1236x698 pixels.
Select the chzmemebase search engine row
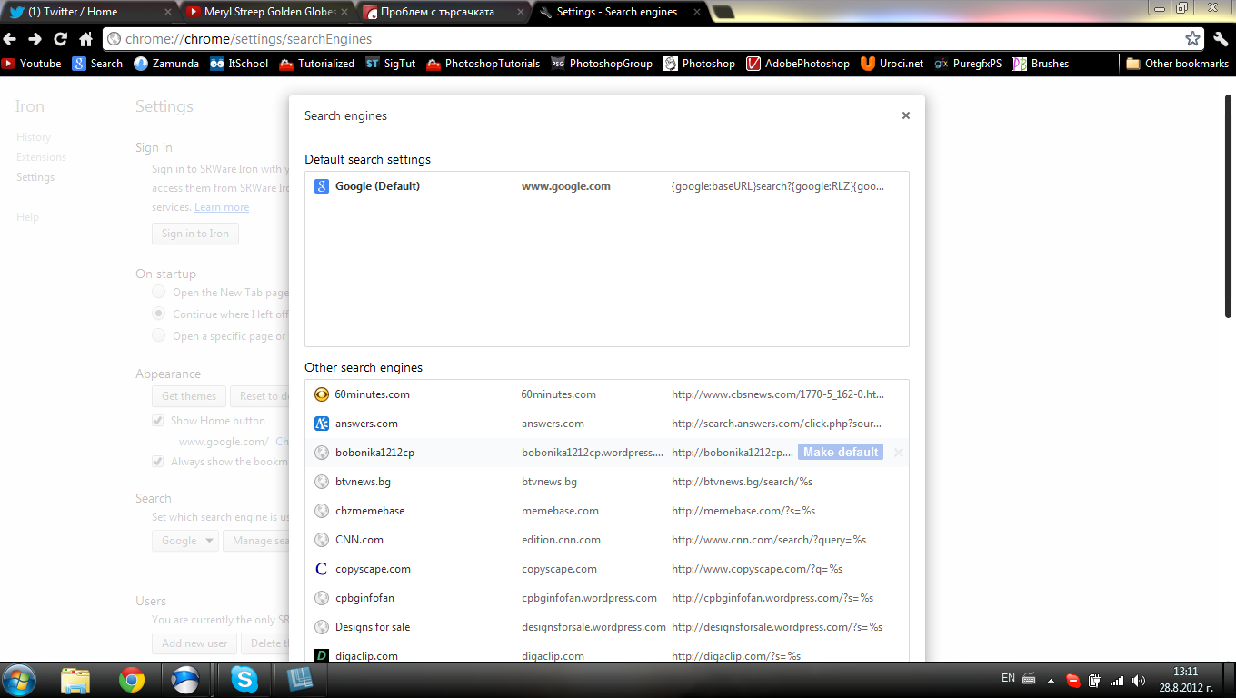pyautogui.click(x=607, y=511)
